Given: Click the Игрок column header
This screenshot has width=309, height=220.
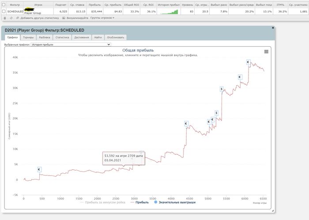Looking at the screenshot, I should [x=38, y=5].
